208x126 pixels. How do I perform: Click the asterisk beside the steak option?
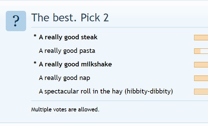pos(35,36)
